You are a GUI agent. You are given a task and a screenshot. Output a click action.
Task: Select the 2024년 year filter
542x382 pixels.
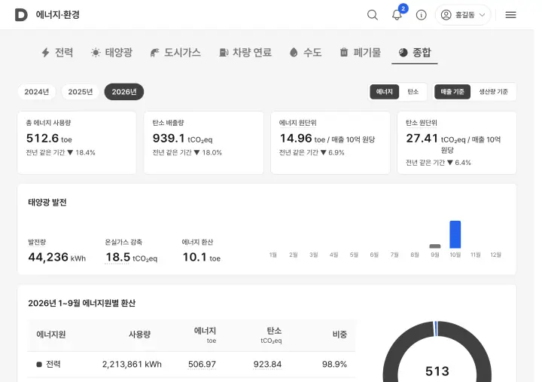click(37, 92)
